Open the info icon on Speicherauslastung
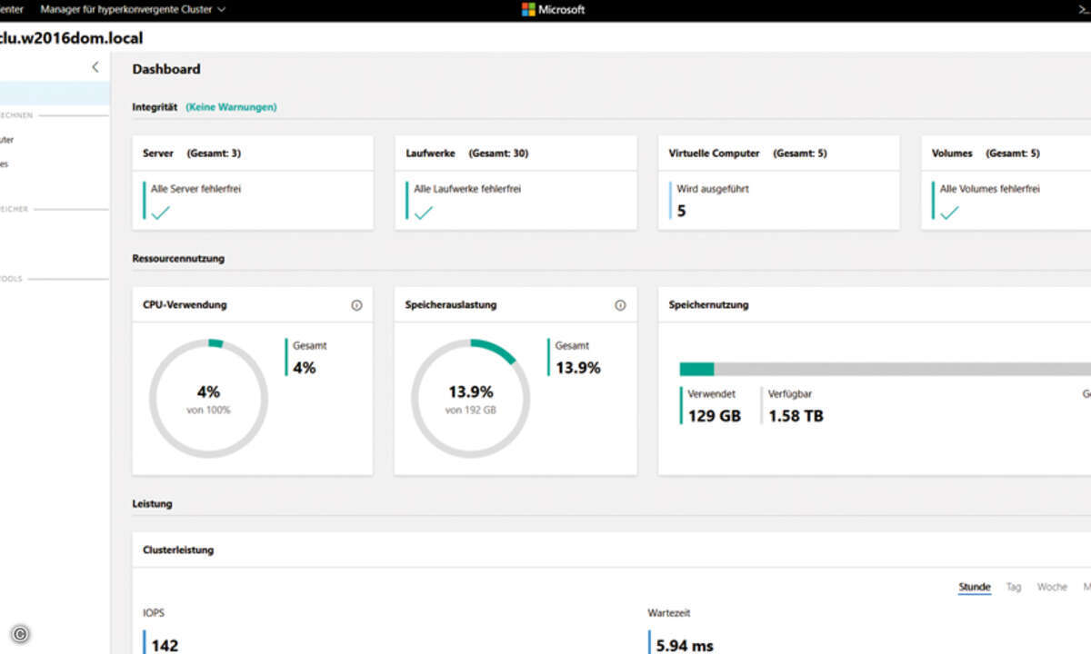The height and width of the screenshot is (654, 1091). click(620, 305)
